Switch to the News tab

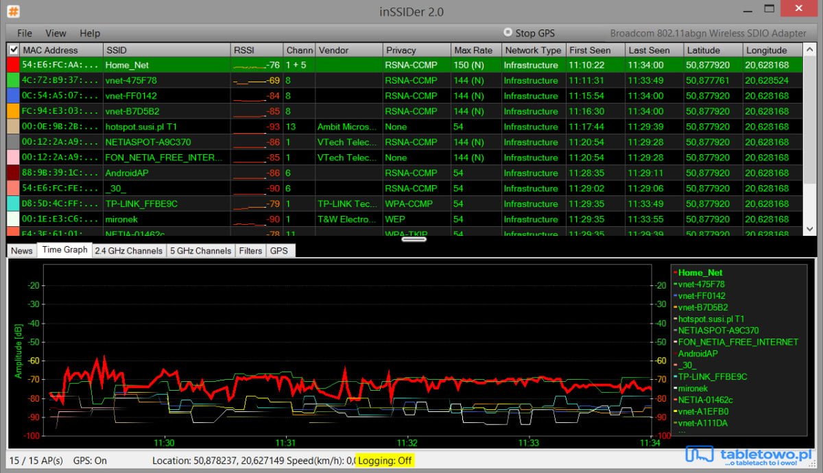(x=22, y=251)
